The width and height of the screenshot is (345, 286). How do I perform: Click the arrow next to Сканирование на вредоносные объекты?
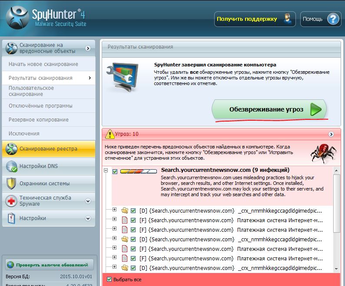[88, 48]
